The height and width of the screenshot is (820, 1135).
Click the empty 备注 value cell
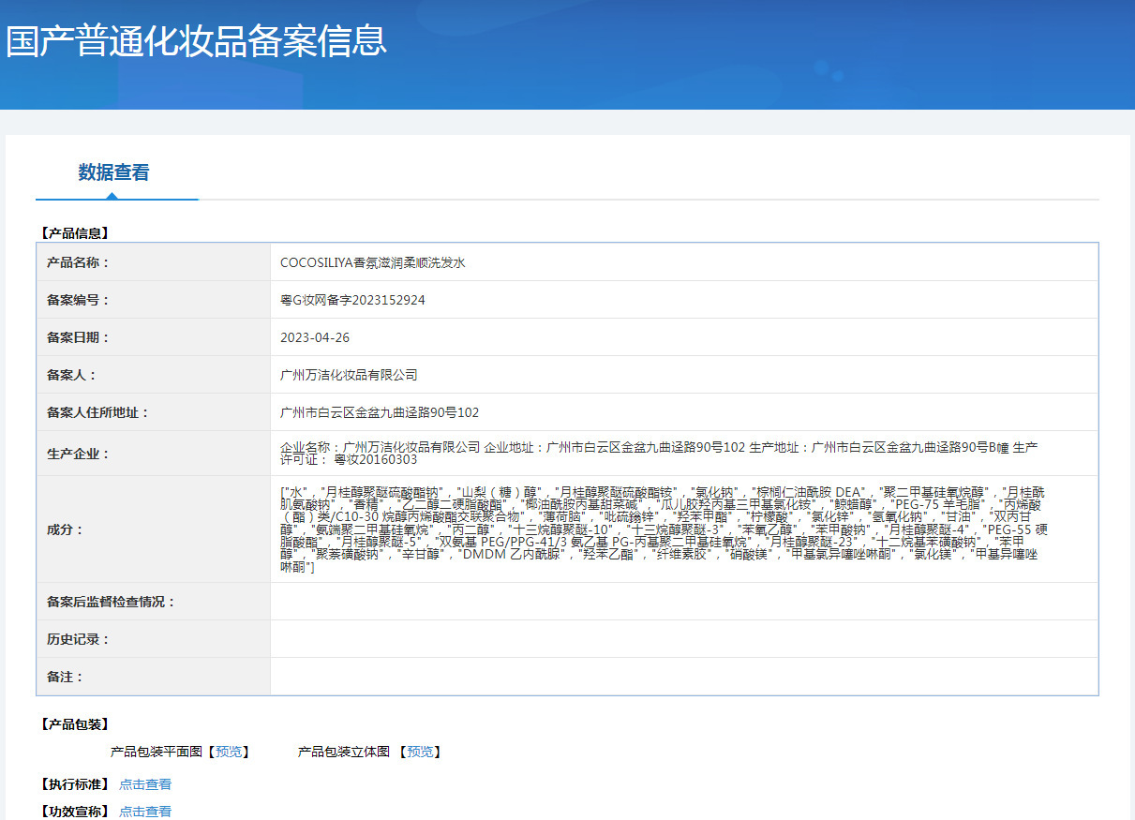(684, 677)
